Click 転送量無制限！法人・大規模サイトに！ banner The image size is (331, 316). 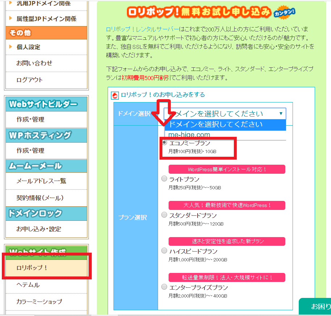click(227, 277)
